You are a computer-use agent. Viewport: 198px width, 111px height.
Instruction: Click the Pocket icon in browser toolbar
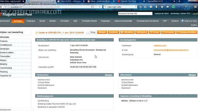pyautogui.click(x=151, y=7)
